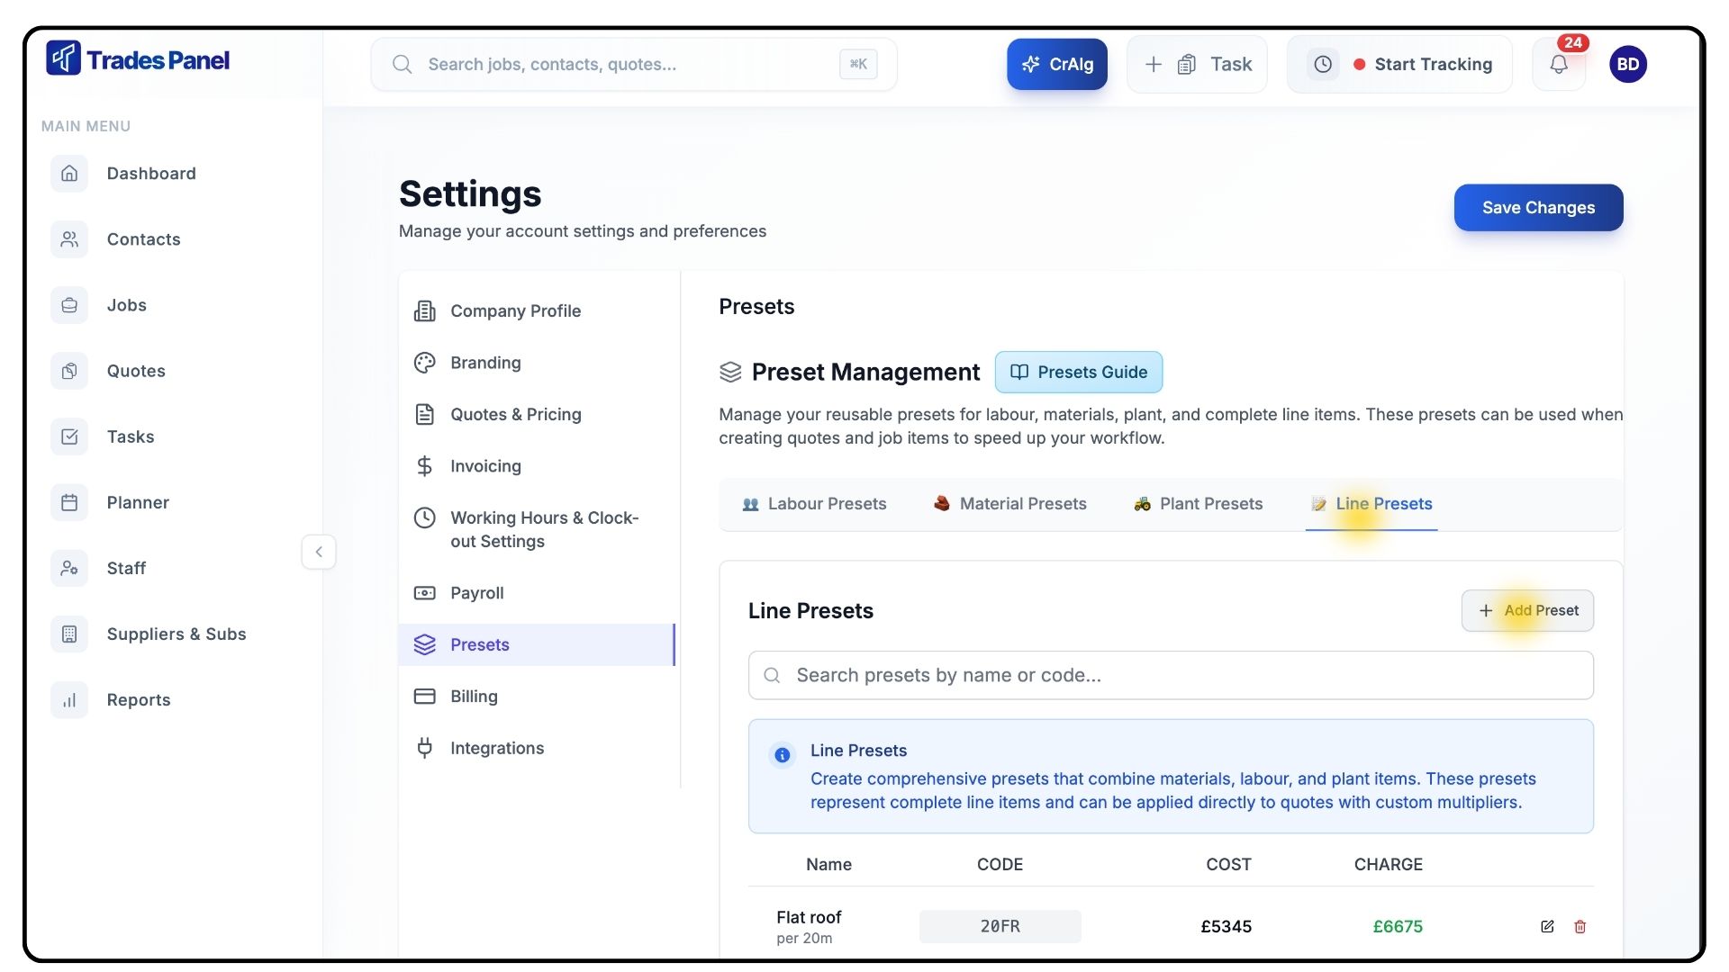
Task: Open the Planner calendar page
Action: coord(137,502)
